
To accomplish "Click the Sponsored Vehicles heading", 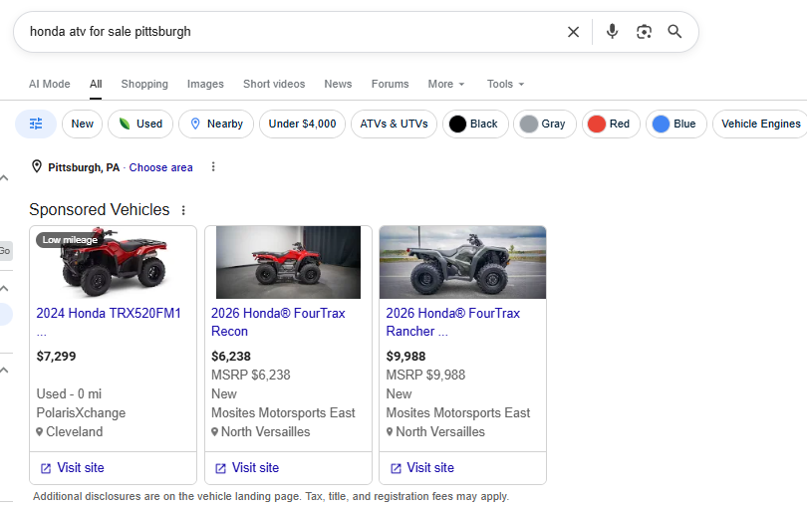I will coord(100,209).
